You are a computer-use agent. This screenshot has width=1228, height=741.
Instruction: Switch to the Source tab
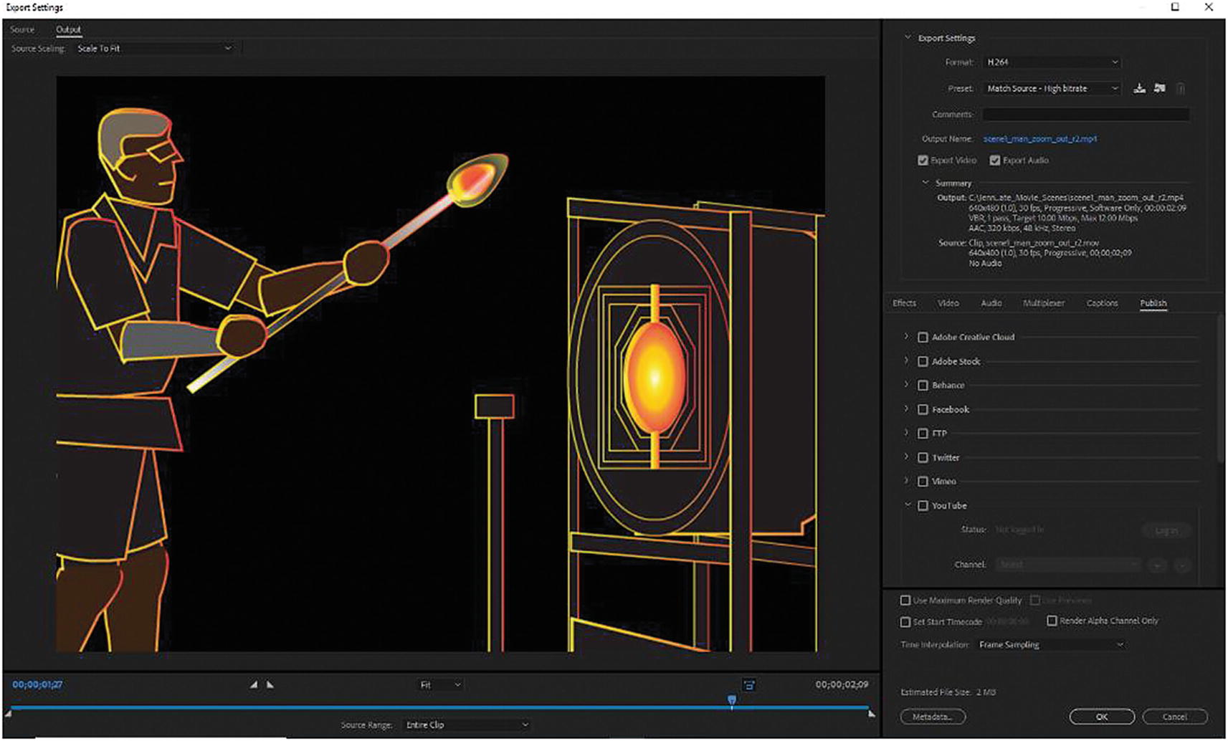point(22,29)
